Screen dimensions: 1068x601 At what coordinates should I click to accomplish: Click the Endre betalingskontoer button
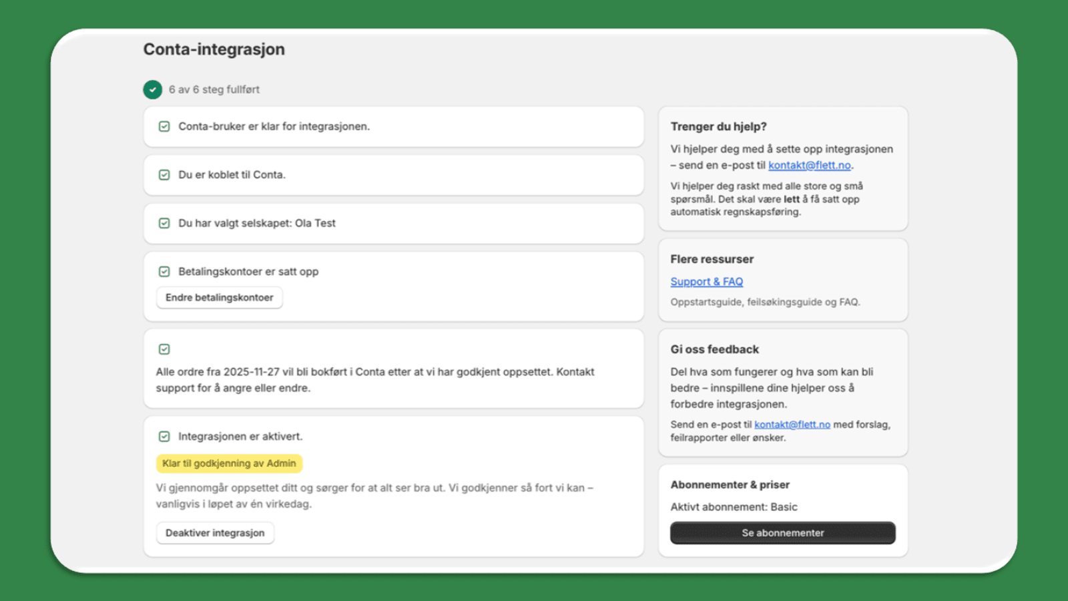tap(219, 297)
